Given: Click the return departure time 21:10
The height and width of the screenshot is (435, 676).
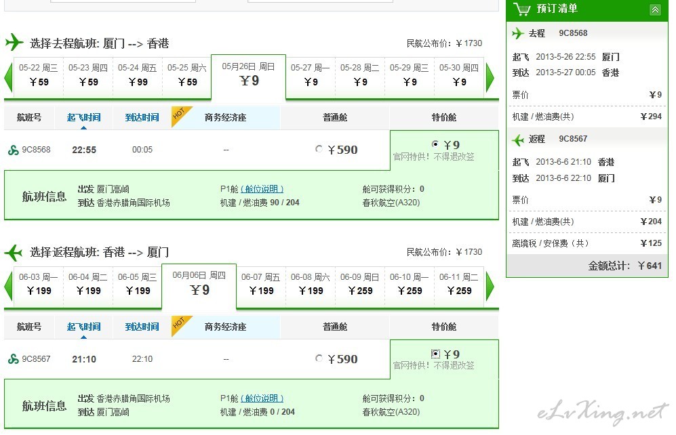Looking at the screenshot, I should [84, 359].
